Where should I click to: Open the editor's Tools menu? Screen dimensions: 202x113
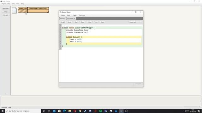coord(74,15)
